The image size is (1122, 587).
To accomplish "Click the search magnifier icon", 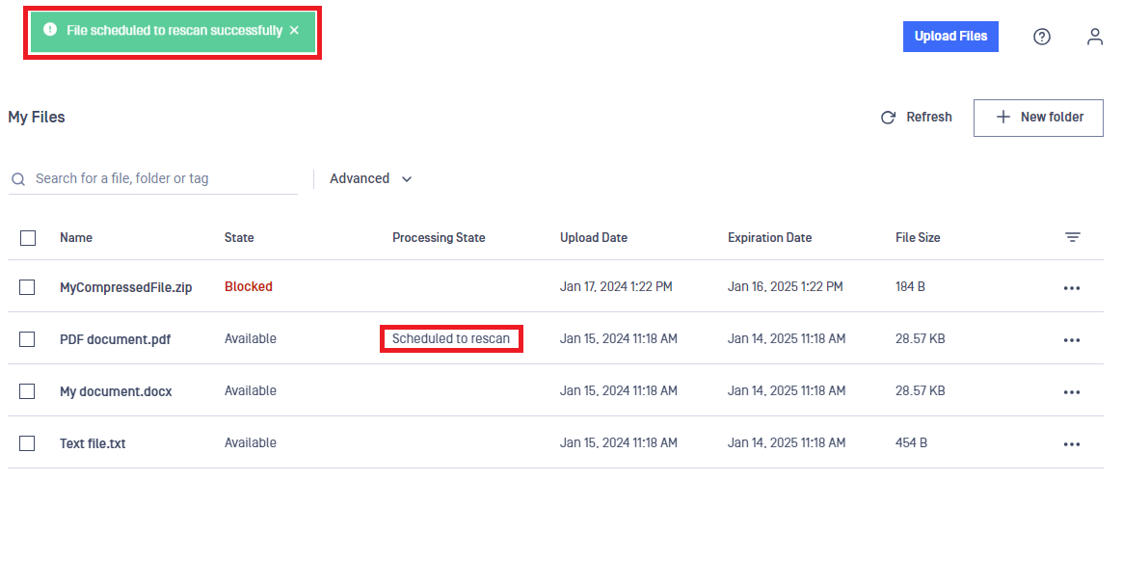I will coord(18,179).
